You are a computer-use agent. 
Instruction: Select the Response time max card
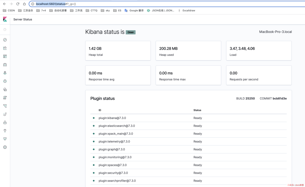click(188, 75)
